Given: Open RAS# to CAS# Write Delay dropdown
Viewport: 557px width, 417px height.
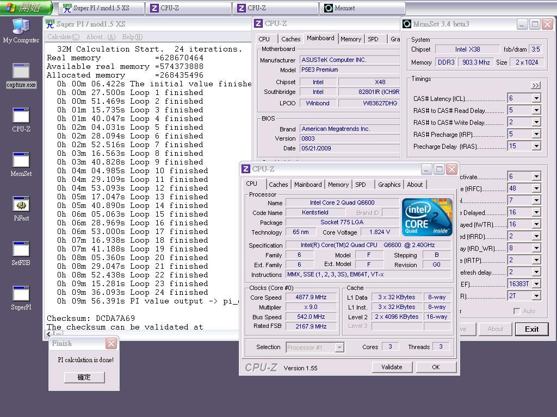Looking at the screenshot, I should tap(536, 122).
